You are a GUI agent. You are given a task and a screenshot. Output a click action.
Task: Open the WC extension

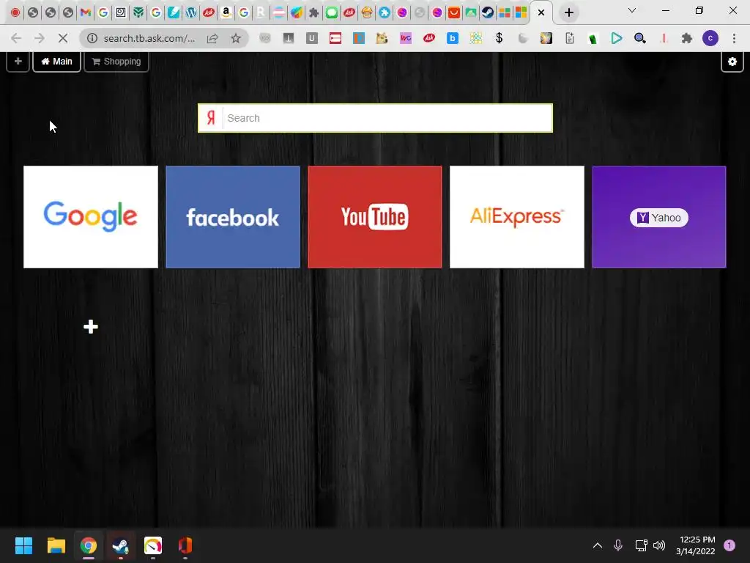[x=406, y=38]
